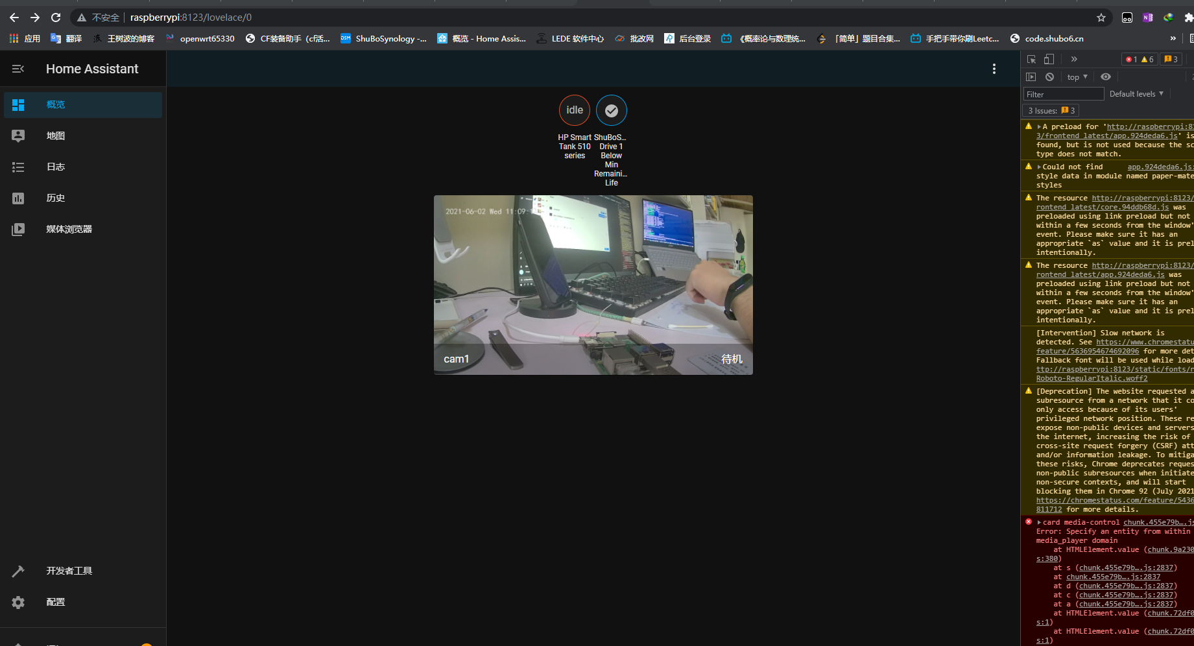1194x646 pixels.
Task: Clear the DevTools console output
Action: [1049, 77]
